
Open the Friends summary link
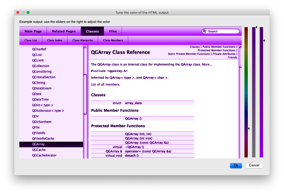pos(232,57)
